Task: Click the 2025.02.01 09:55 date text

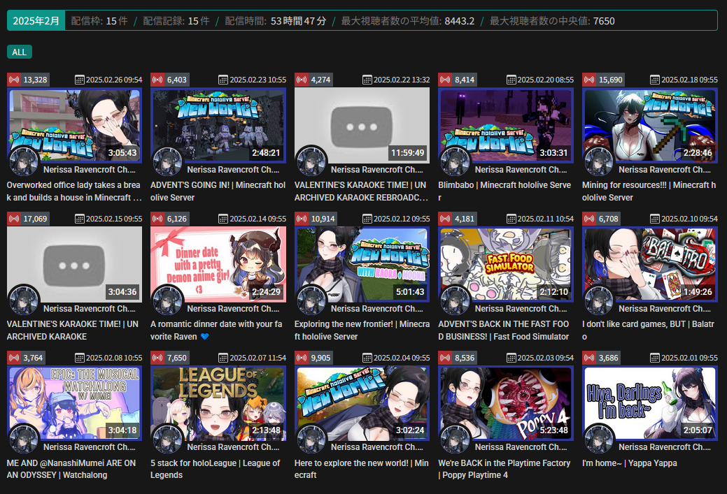Action: click(x=689, y=358)
